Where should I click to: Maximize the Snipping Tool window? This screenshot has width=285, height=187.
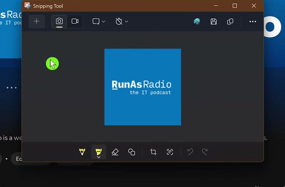235,6
